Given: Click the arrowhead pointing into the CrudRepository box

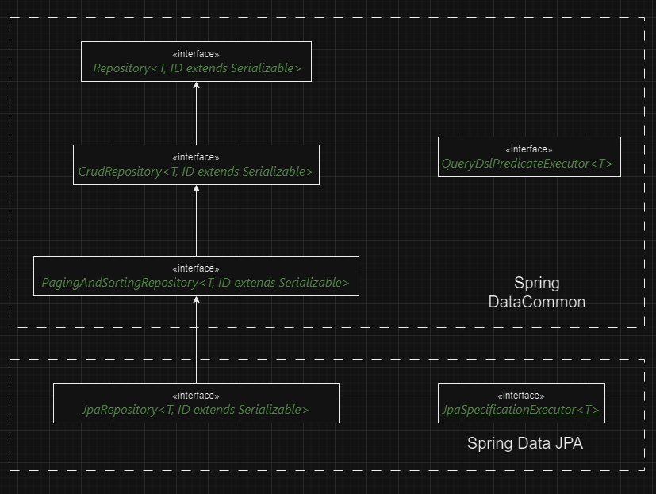Looking at the screenshot, I should coord(196,189).
